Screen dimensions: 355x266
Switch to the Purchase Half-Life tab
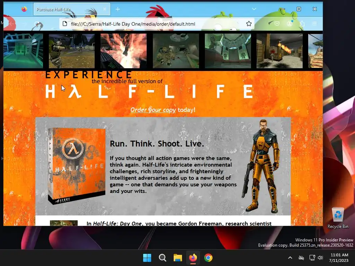(x=72, y=9)
